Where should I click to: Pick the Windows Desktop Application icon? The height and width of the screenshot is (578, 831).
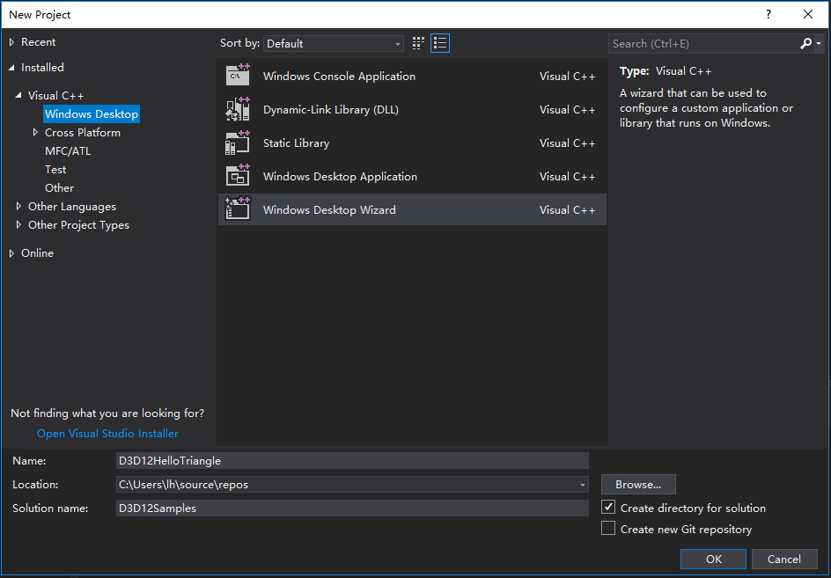pyautogui.click(x=238, y=176)
